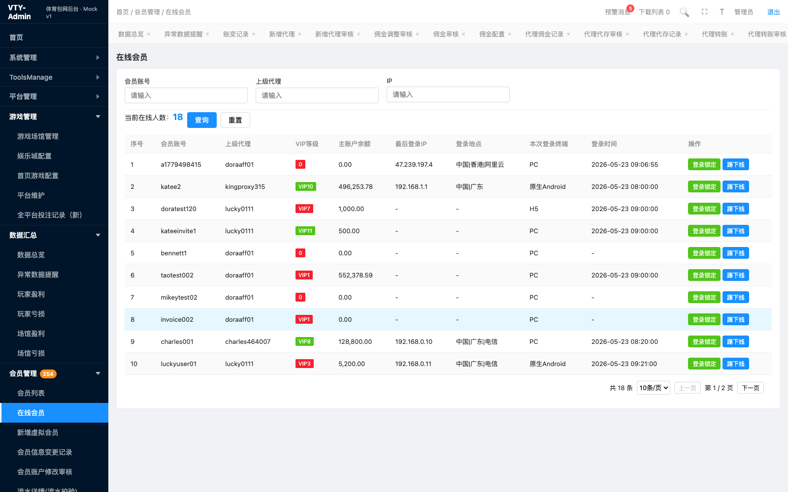Expand the 系统管理 sidebar menu

[x=54, y=58]
